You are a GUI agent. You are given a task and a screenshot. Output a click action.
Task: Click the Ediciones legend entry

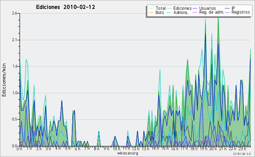[x=179, y=8]
